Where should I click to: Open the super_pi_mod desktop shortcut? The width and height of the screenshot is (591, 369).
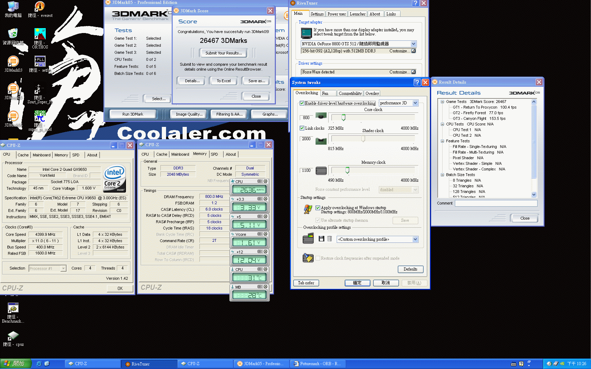[x=40, y=121]
